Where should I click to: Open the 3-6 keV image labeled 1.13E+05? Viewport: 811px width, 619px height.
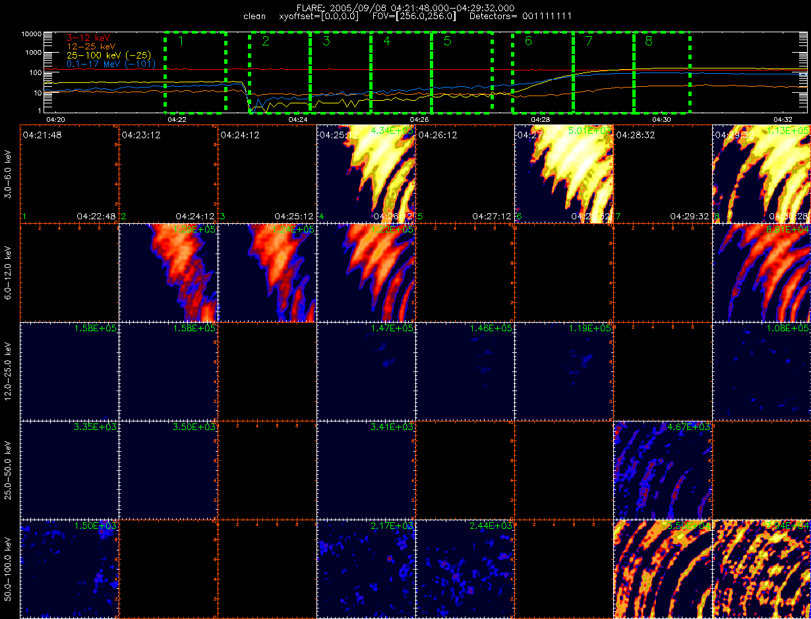pos(762,173)
